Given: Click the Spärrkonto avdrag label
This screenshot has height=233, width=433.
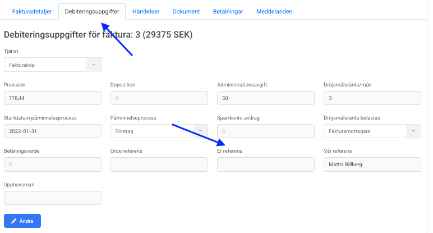Looking at the screenshot, I should (x=238, y=118).
